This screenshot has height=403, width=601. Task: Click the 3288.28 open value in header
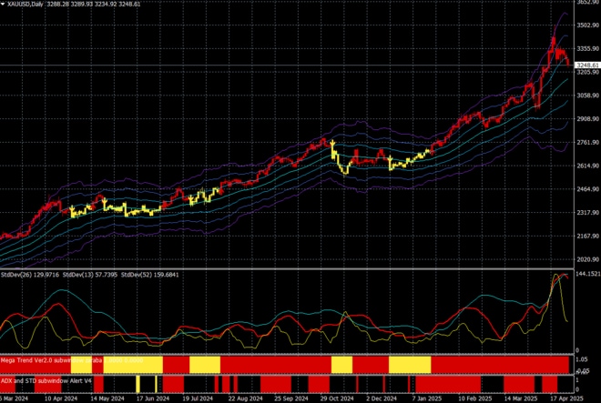[x=58, y=5]
